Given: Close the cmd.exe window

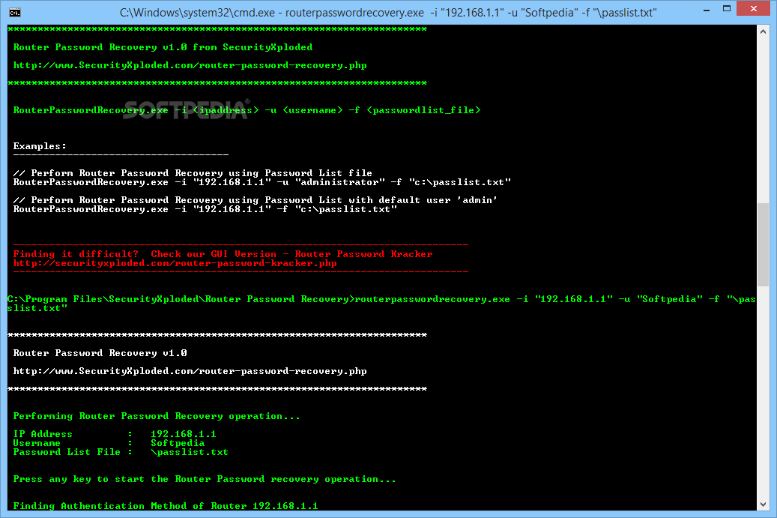Looking at the screenshot, I should [753, 8].
